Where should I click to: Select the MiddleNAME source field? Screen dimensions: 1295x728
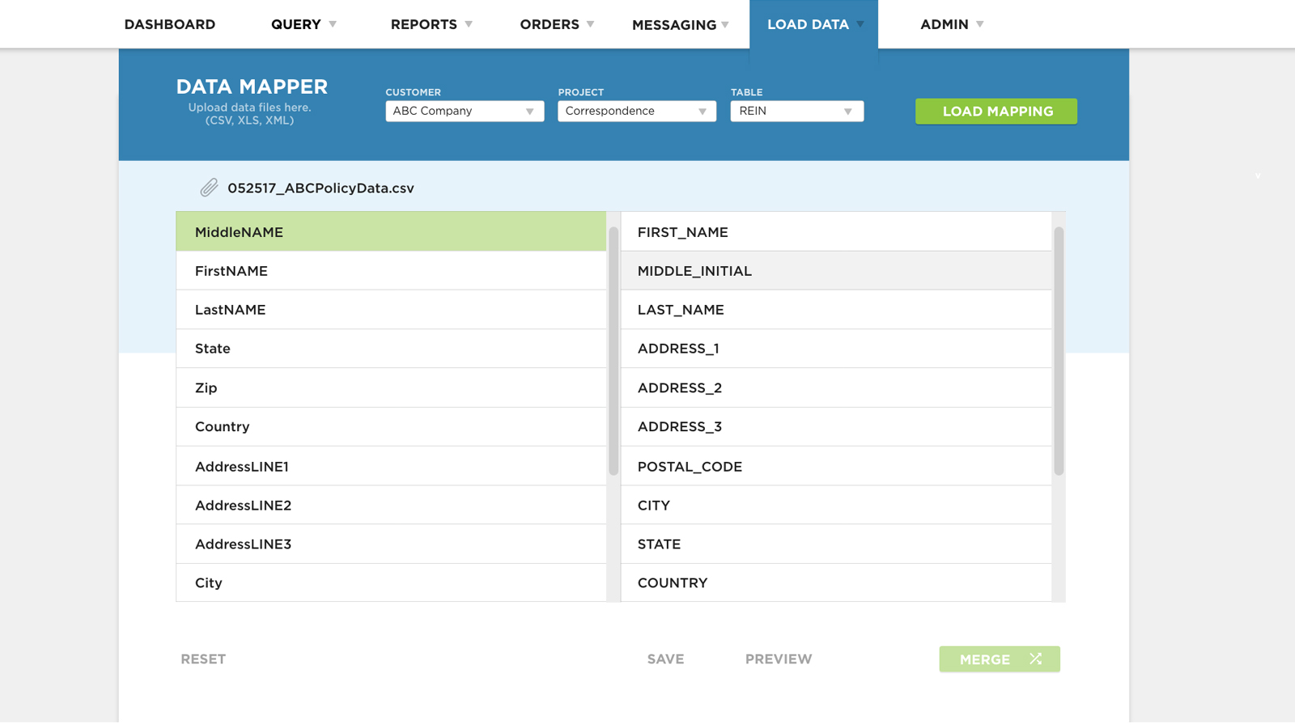tap(391, 231)
